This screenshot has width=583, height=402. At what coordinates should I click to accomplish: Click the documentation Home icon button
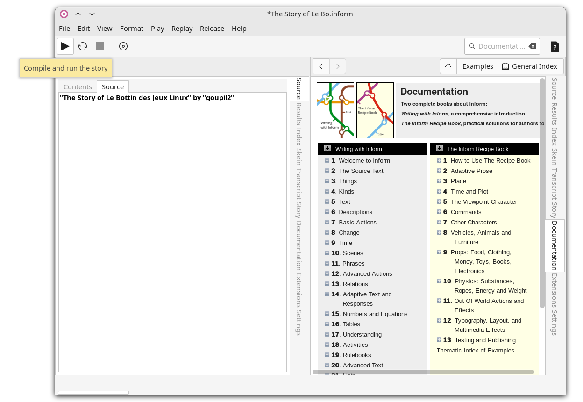tap(448, 66)
